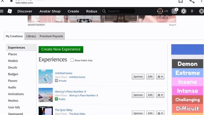The height and width of the screenshot is (115, 204).
Task: Click the browser bookmark icon
Action: tap(181, 1)
